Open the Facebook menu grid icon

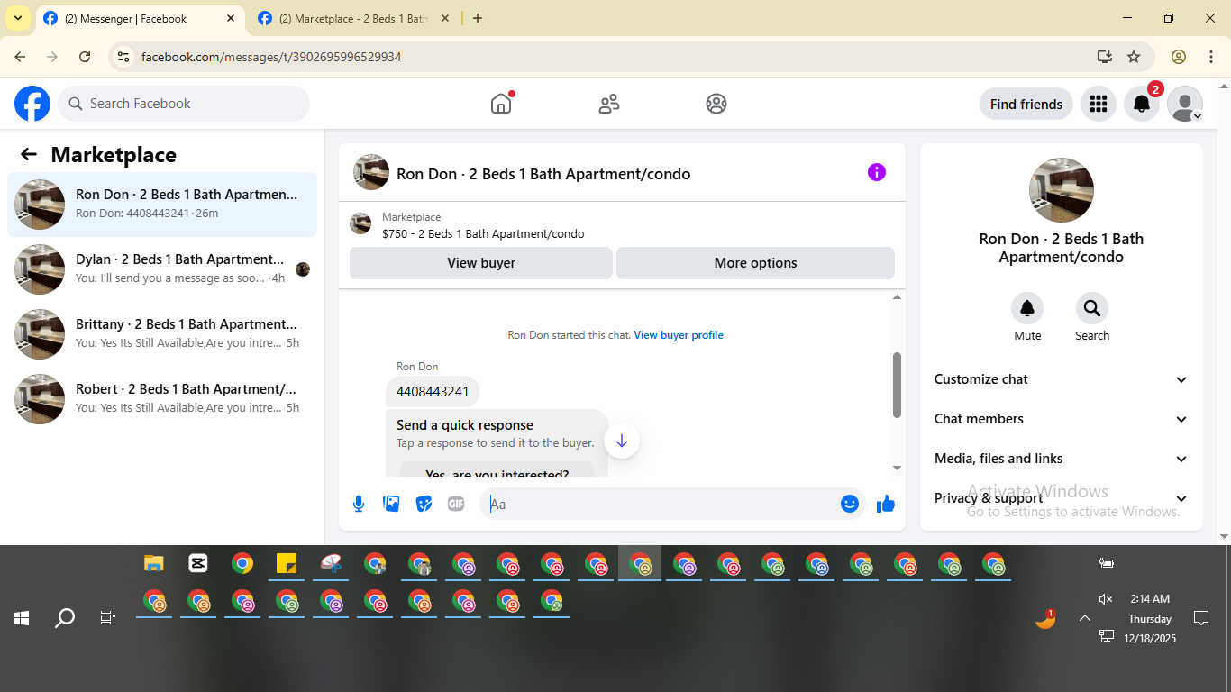click(1098, 104)
